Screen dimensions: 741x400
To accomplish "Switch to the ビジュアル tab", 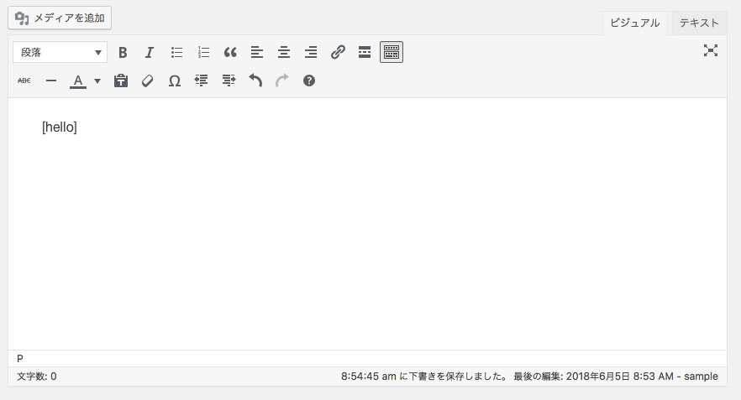I will tap(634, 23).
